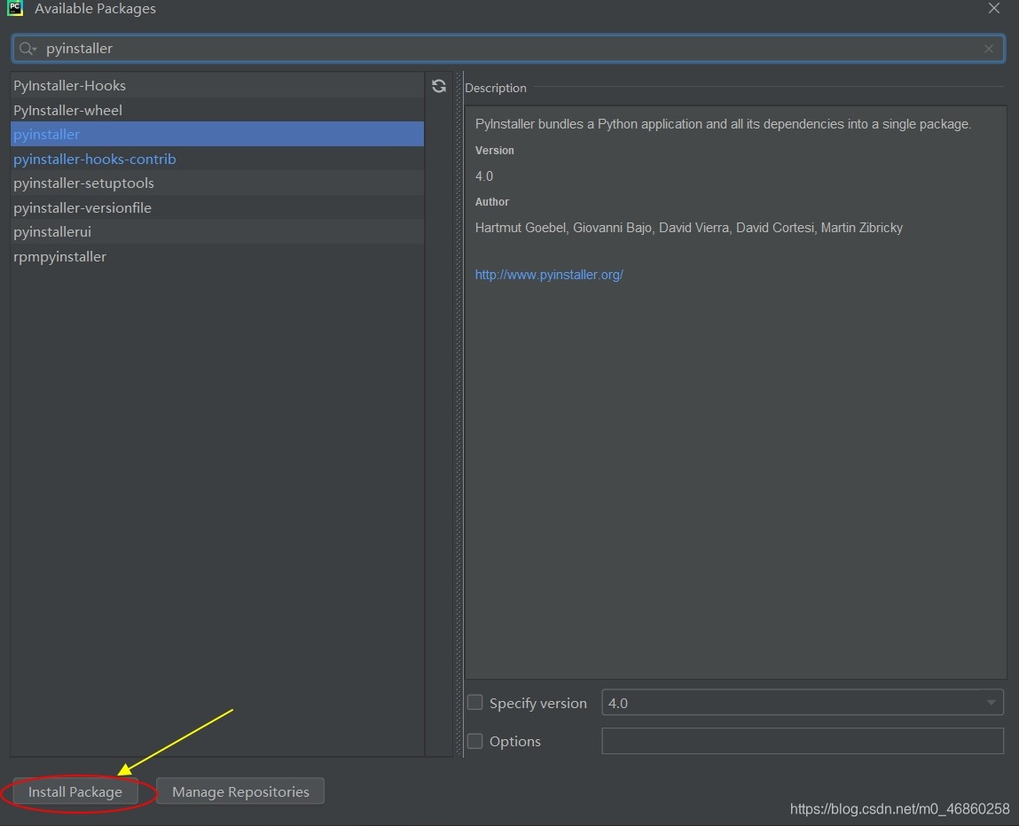Enable the Specify version checkbox

click(475, 703)
